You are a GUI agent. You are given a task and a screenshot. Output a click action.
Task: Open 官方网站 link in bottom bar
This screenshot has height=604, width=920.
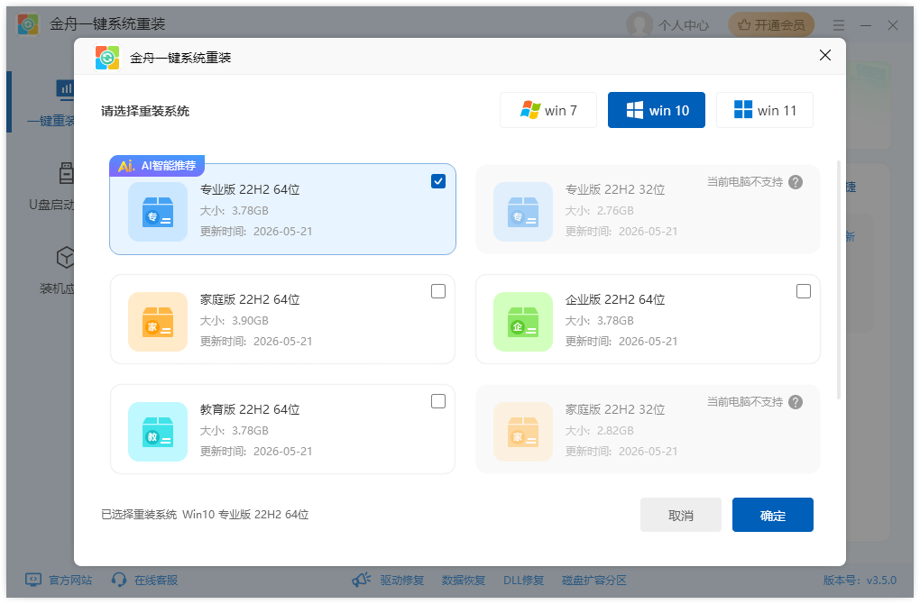point(70,580)
